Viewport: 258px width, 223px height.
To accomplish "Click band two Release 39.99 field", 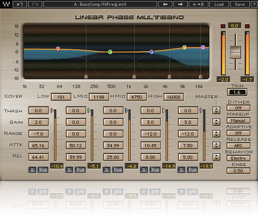I will [76, 157].
